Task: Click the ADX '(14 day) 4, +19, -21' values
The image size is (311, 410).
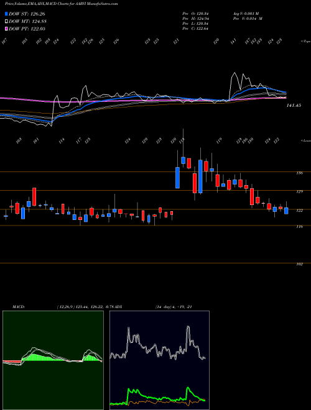Action: click(x=174, y=307)
